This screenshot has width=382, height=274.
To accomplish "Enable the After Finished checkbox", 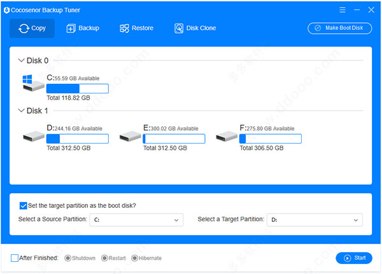I will (x=15, y=258).
